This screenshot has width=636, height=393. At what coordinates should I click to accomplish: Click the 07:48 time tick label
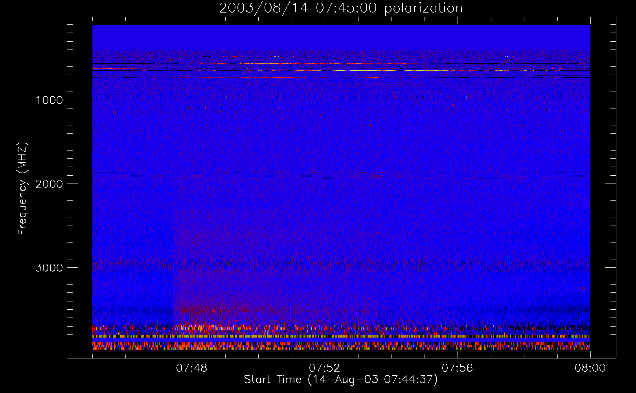point(192,368)
